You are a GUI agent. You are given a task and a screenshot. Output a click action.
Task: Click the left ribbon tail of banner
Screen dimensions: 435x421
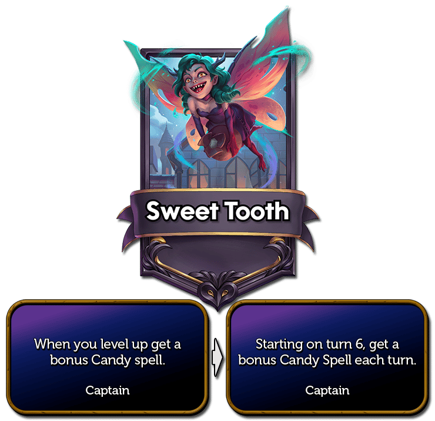coord(128,227)
